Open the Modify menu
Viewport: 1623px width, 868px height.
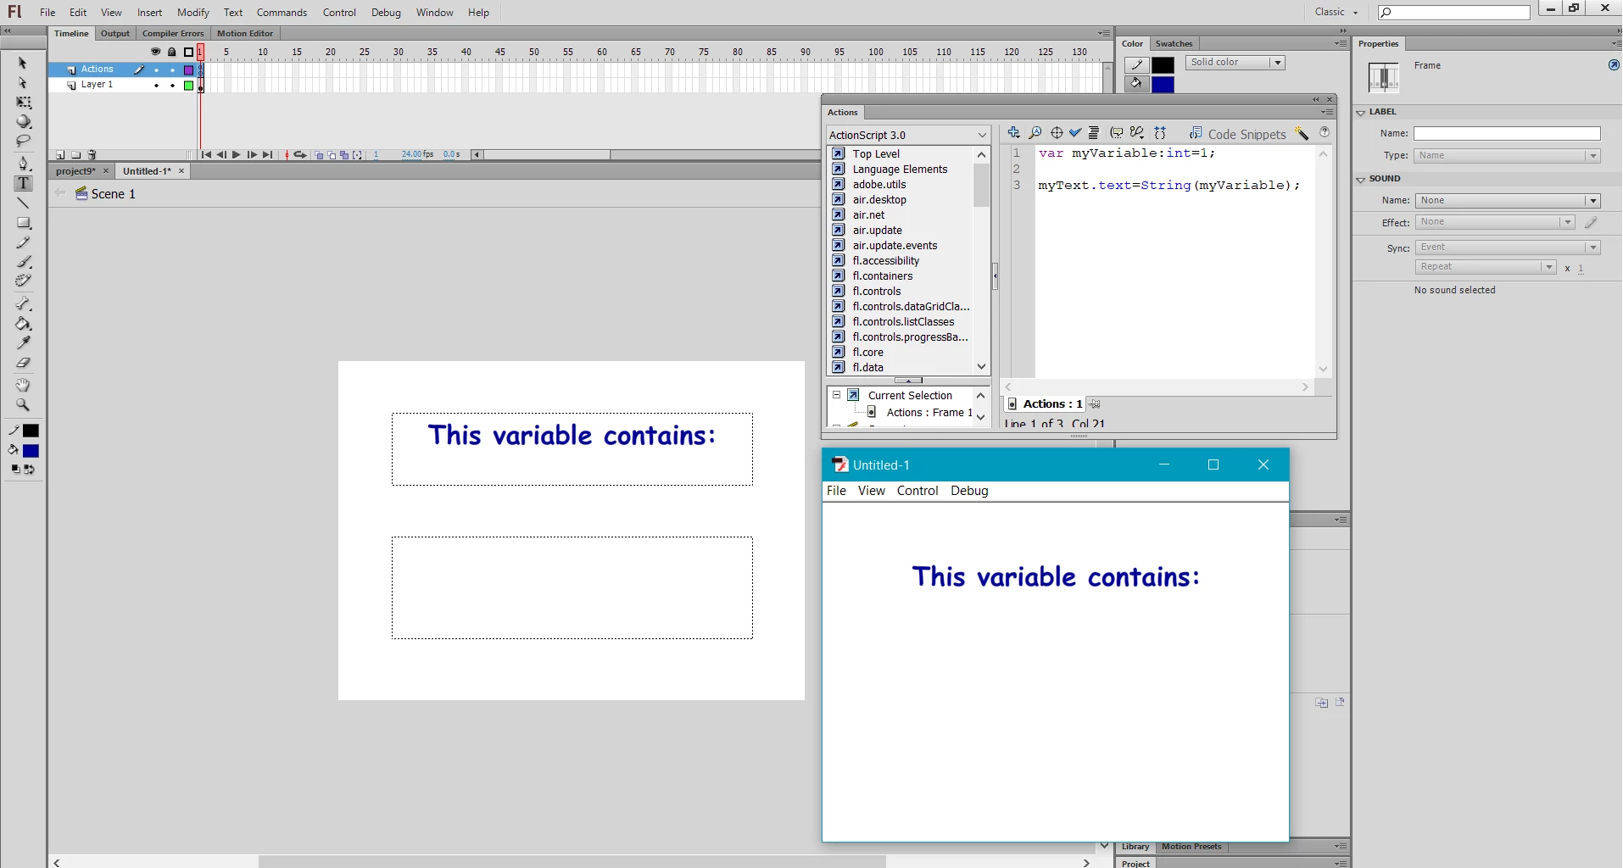[x=193, y=13]
